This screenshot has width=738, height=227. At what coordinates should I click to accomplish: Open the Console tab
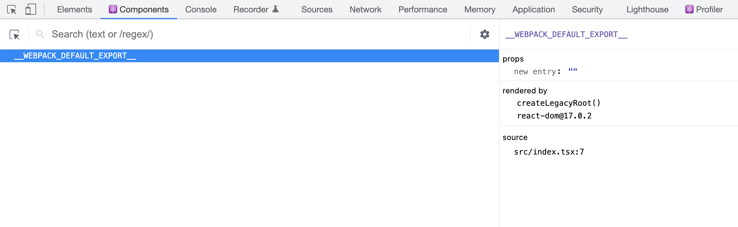(200, 10)
